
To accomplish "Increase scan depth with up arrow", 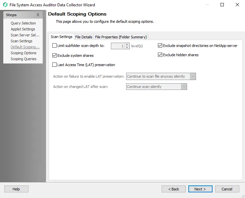I will [x=127, y=45].
